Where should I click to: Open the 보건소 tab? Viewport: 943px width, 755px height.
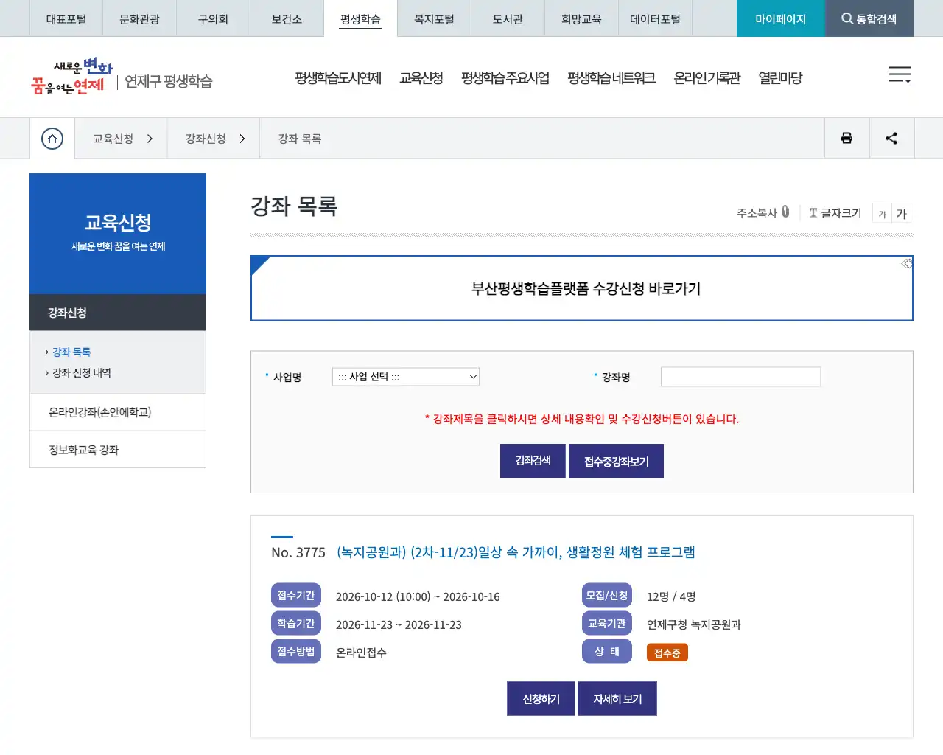pyautogui.click(x=287, y=18)
